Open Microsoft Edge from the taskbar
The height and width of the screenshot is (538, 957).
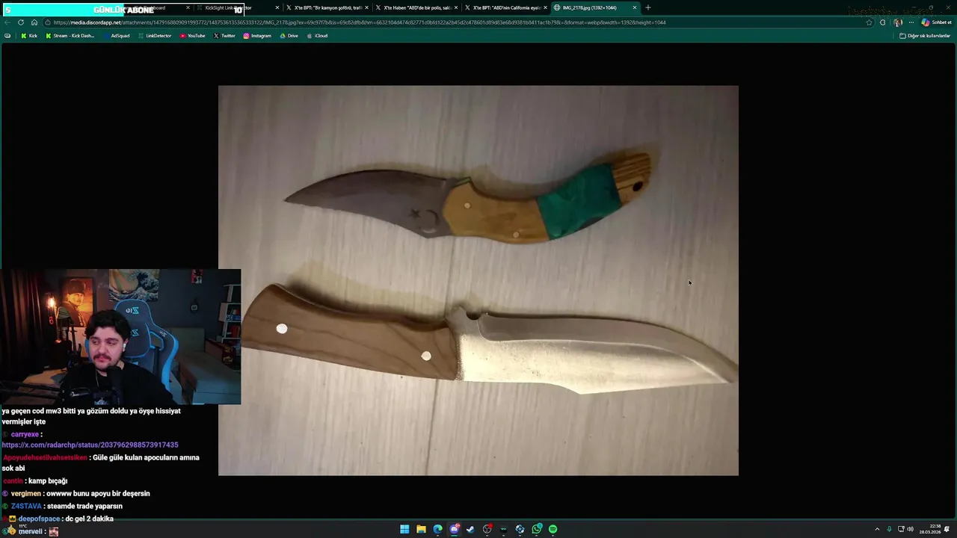pos(437,529)
